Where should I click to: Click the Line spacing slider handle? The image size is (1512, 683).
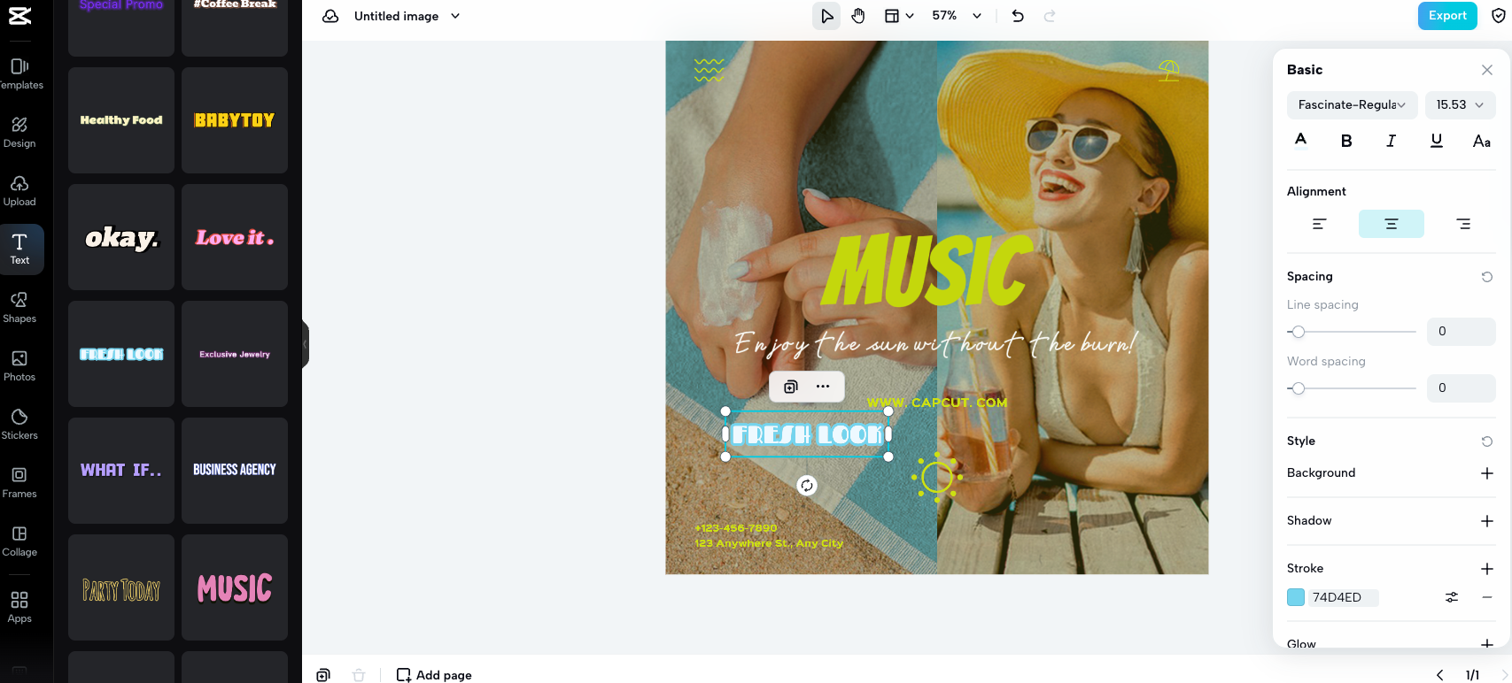click(1299, 332)
